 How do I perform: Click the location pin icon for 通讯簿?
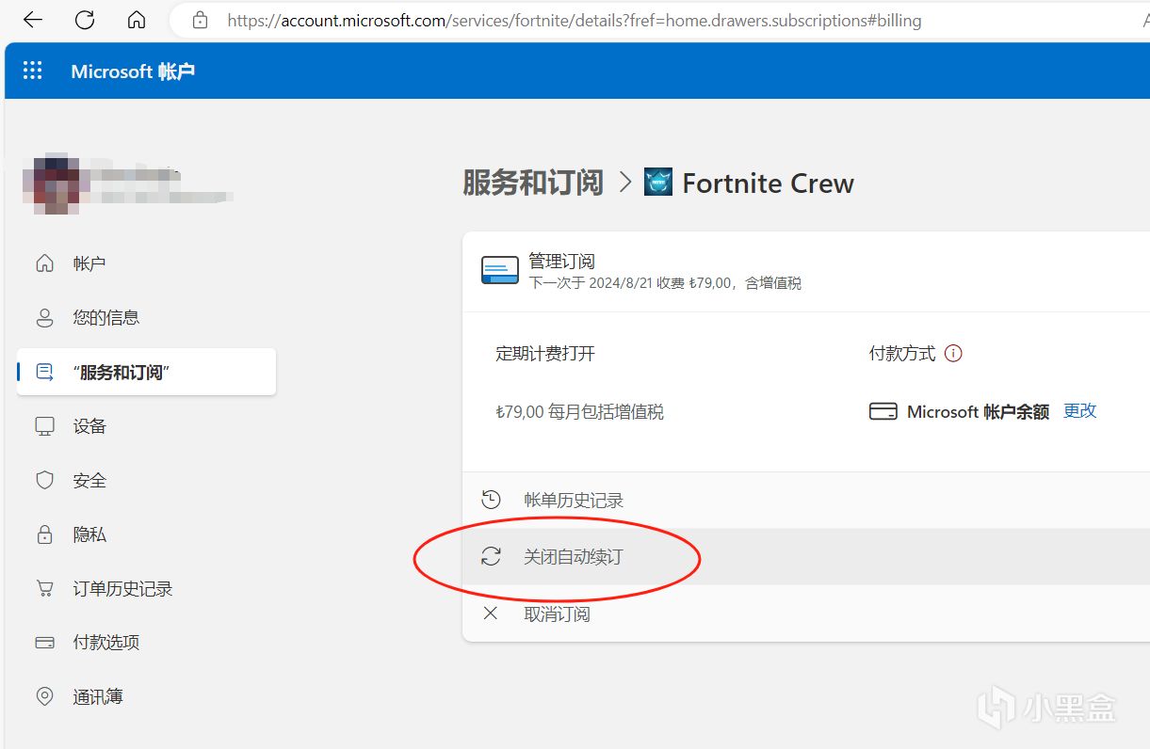click(44, 696)
